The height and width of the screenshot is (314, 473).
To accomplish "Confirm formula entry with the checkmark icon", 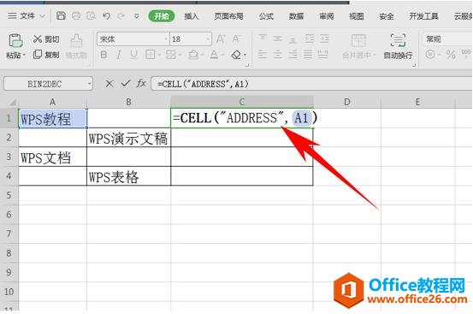I will pyautogui.click(x=126, y=84).
